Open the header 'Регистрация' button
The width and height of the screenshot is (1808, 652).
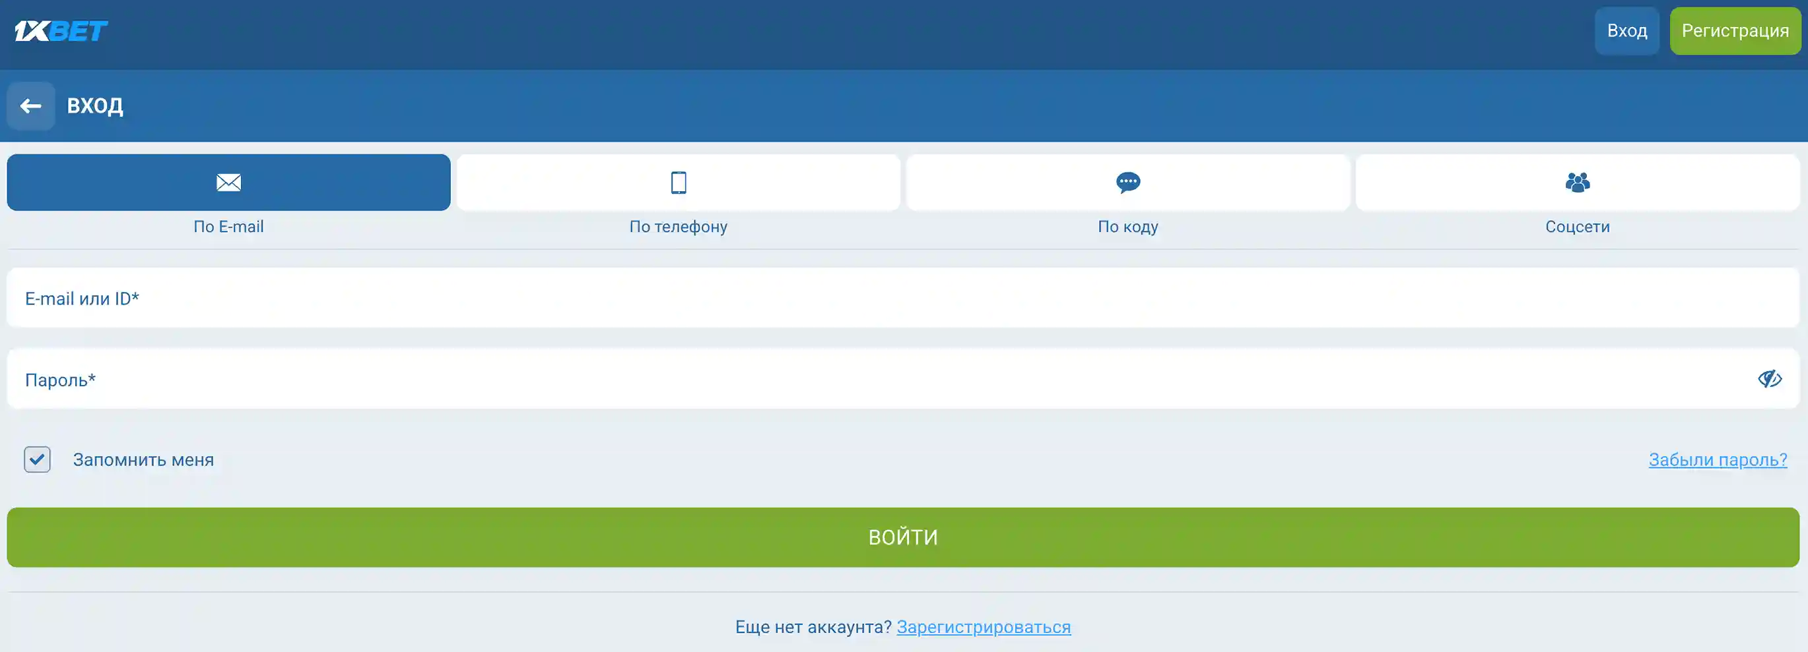[1735, 31]
